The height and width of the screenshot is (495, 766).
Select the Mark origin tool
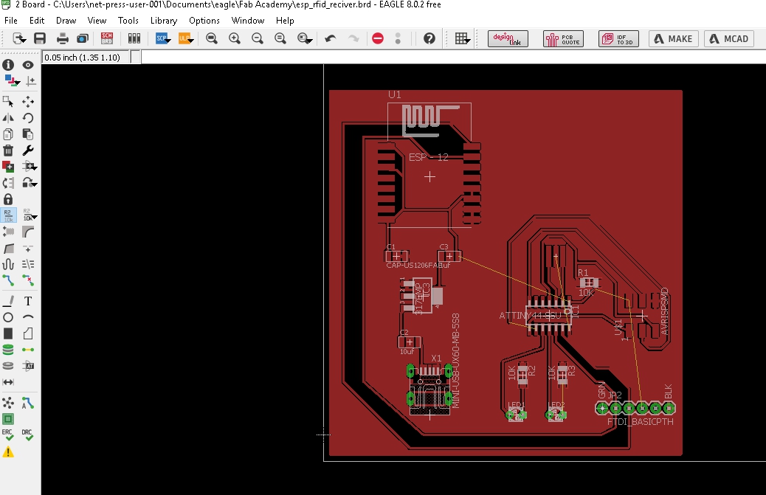point(30,81)
